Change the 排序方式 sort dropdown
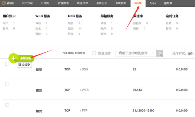195x117 pixels. (x=190, y=54)
